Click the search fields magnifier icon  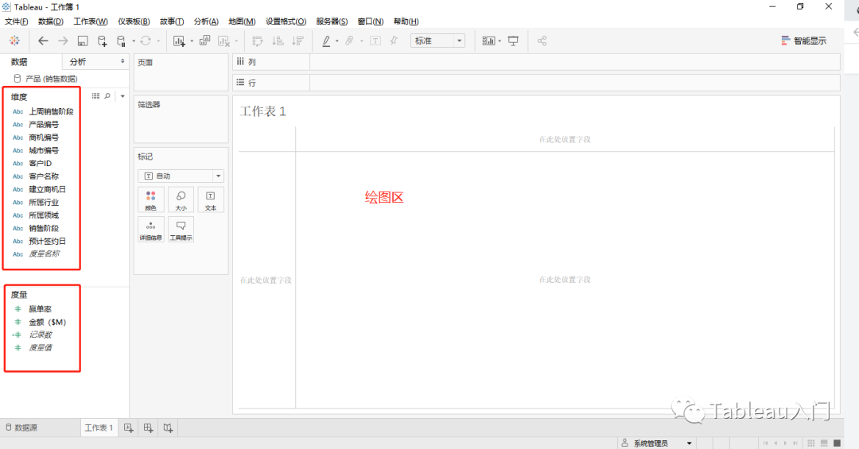(x=107, y=96)
